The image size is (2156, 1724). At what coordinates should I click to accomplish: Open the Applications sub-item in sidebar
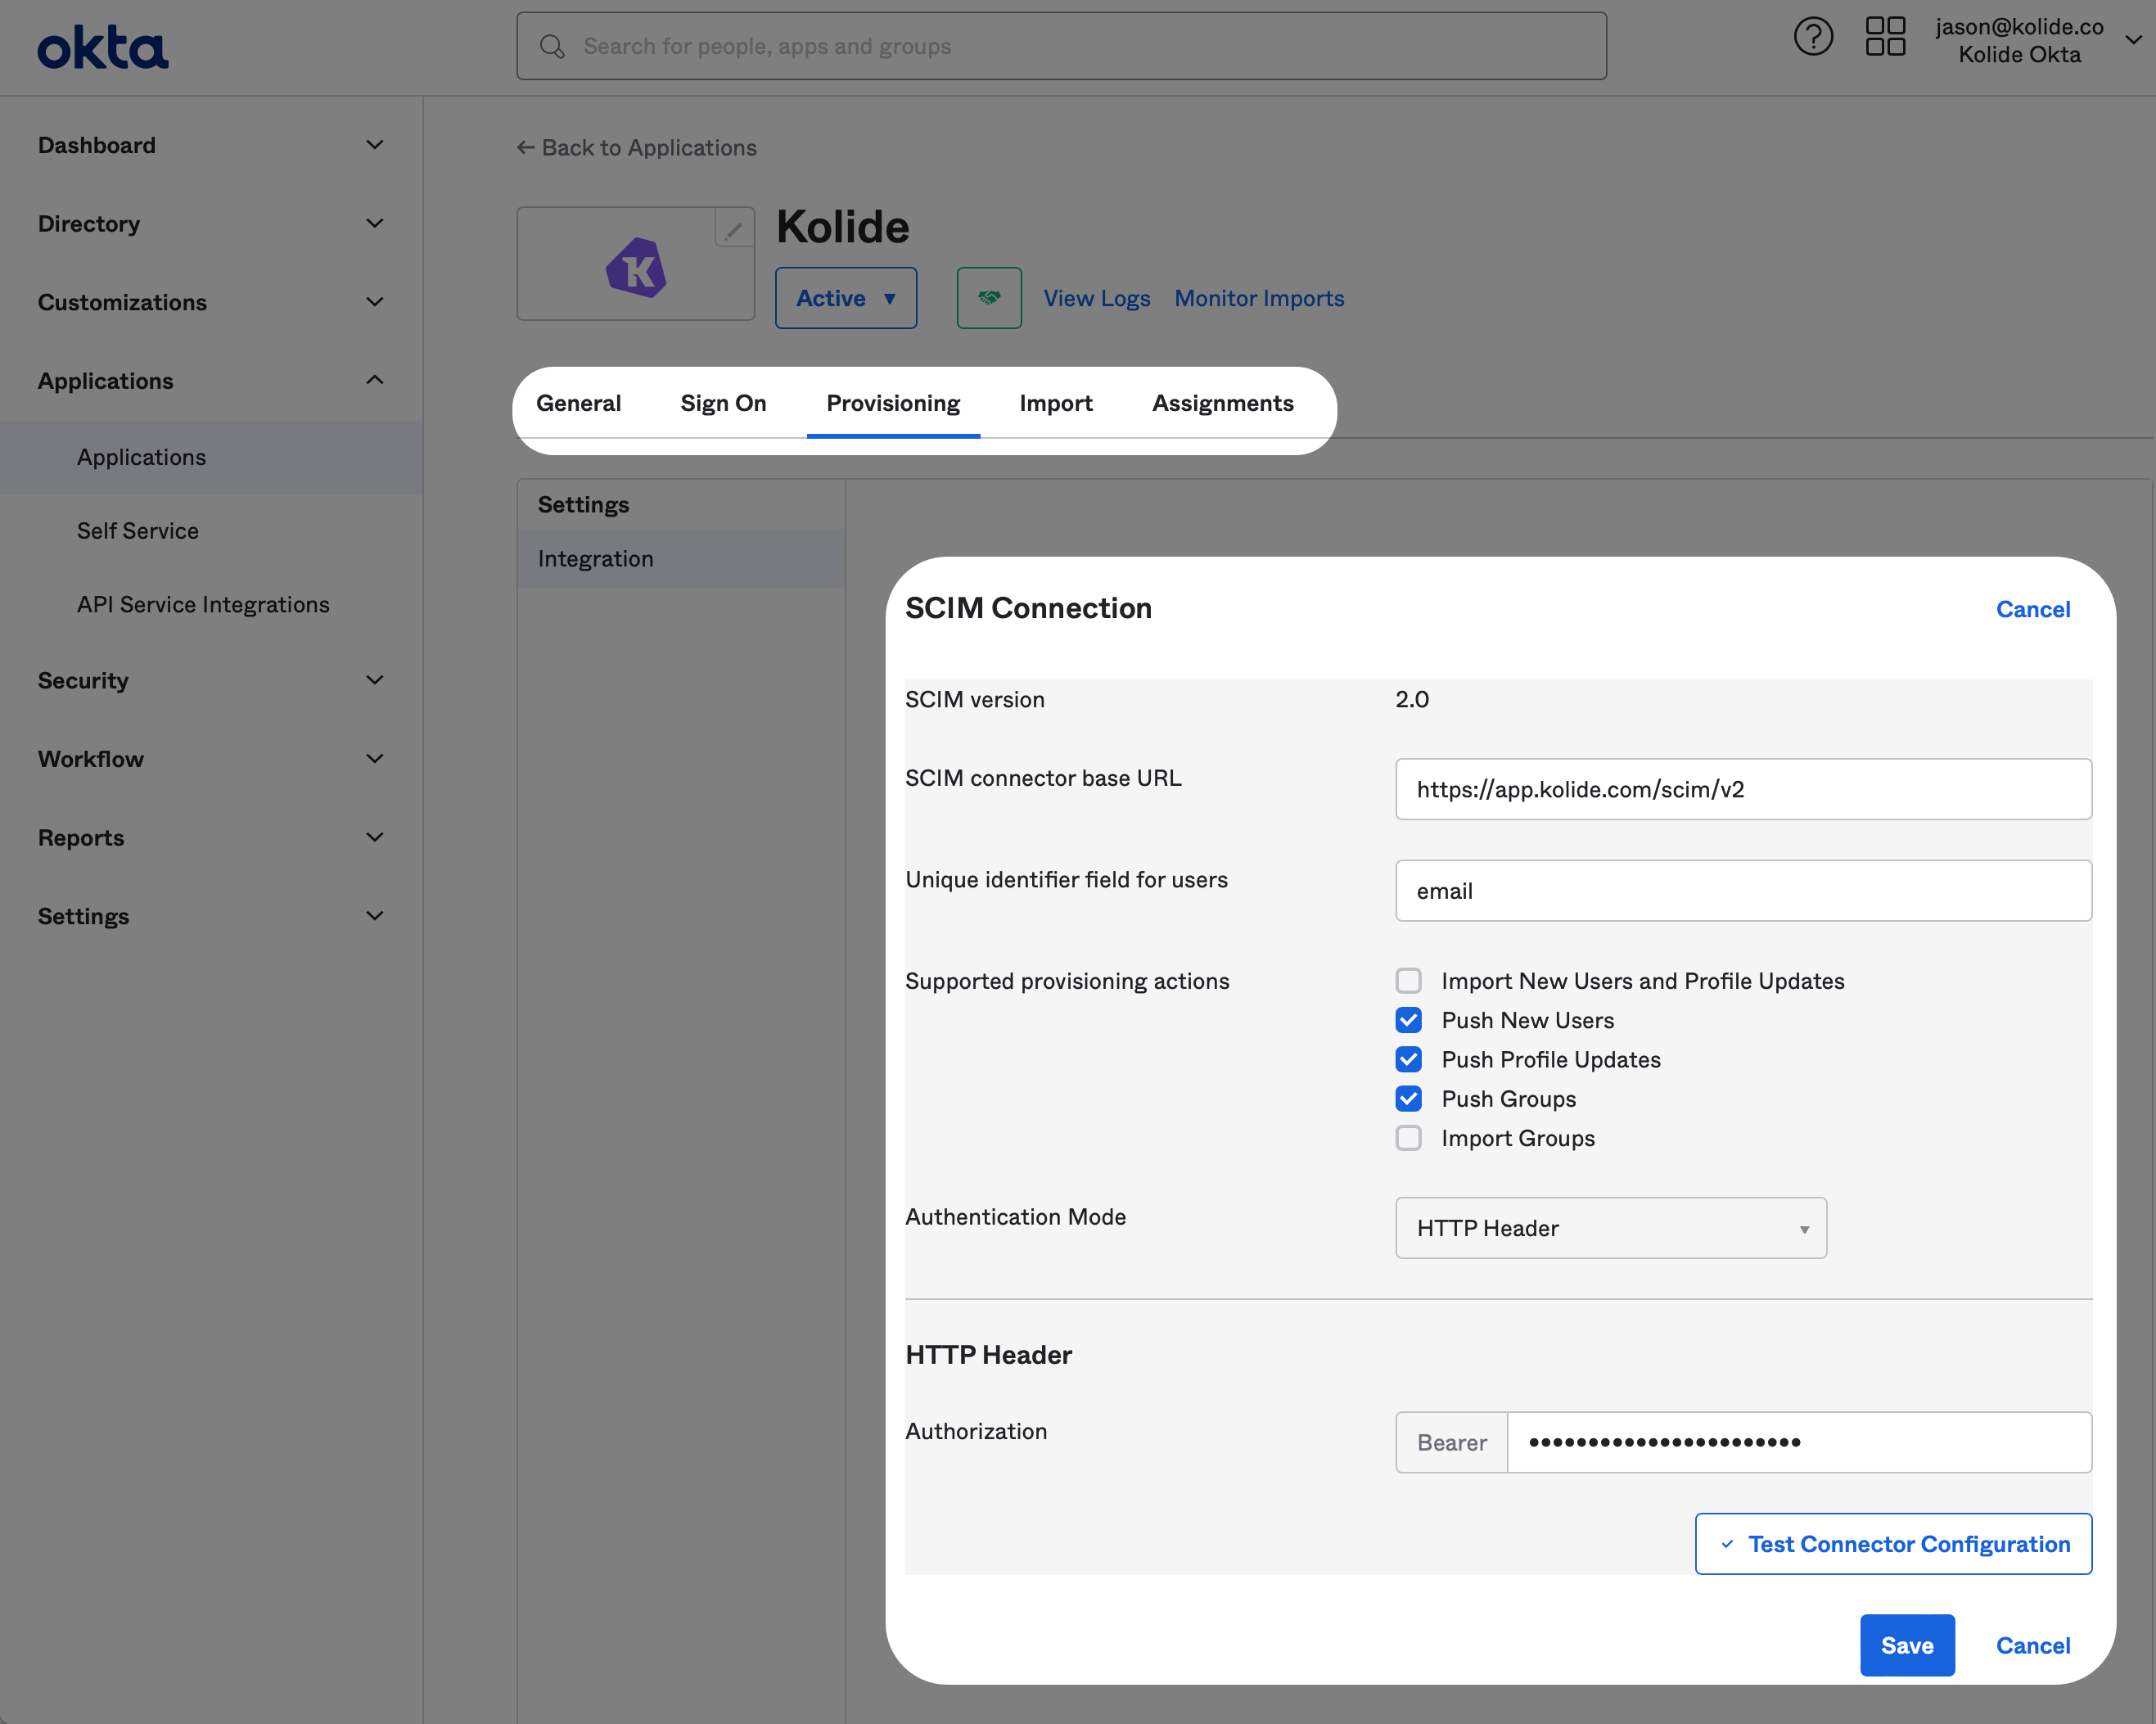point(211,457)
